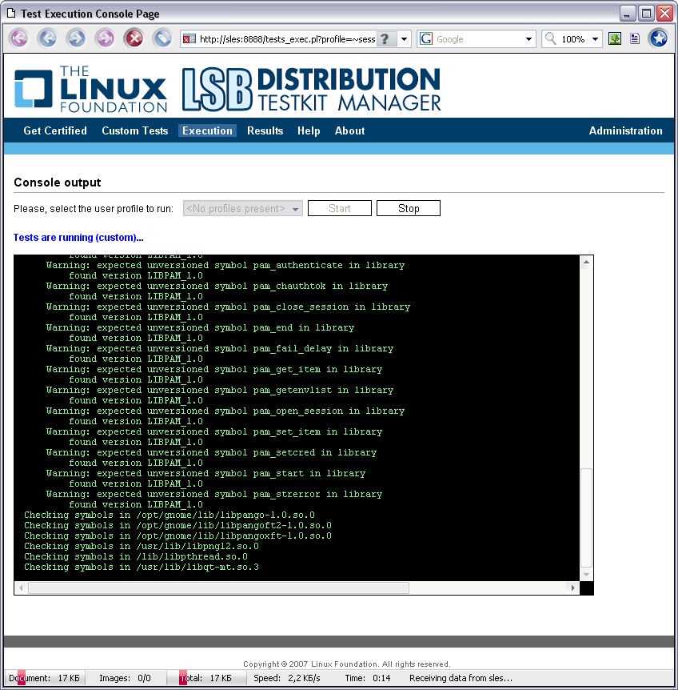Open the Administration page
Image resolution: width=678 pixels, height=690 pixels.
(626, 130)
